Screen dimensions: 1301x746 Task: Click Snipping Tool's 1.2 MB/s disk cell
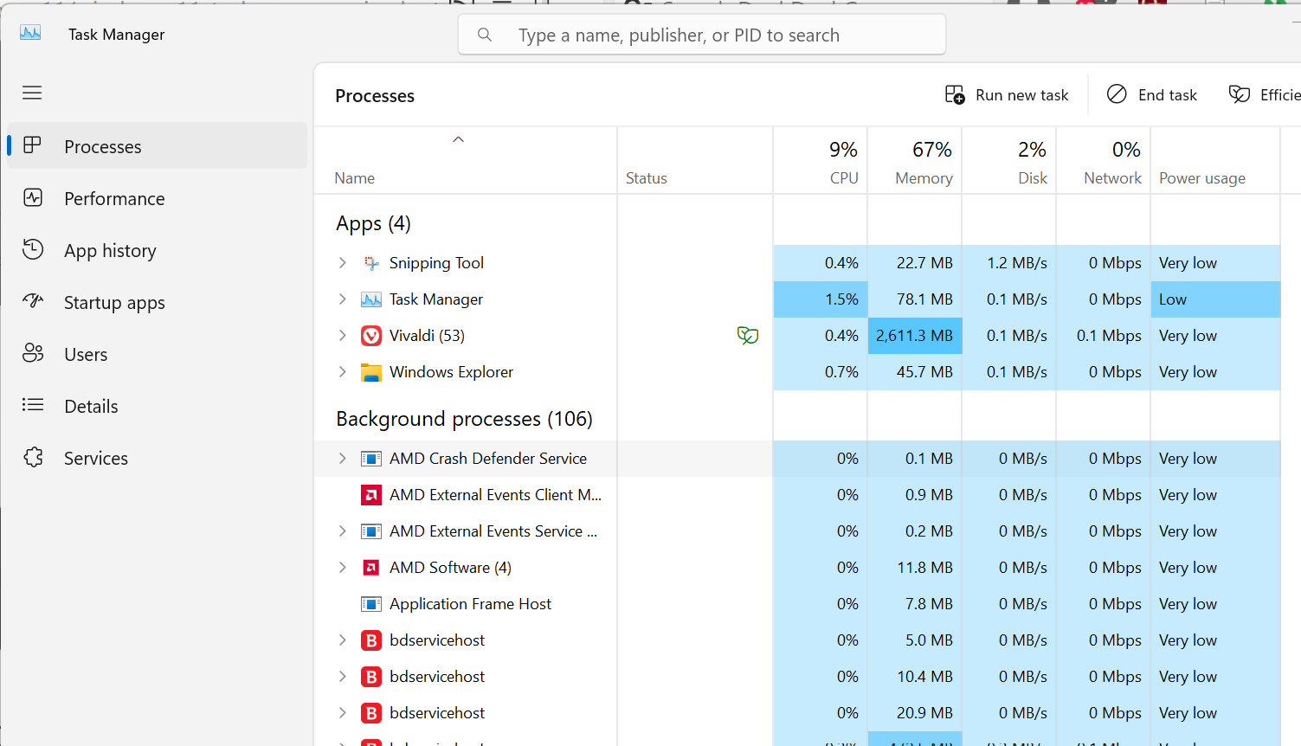coord(1009,263)
